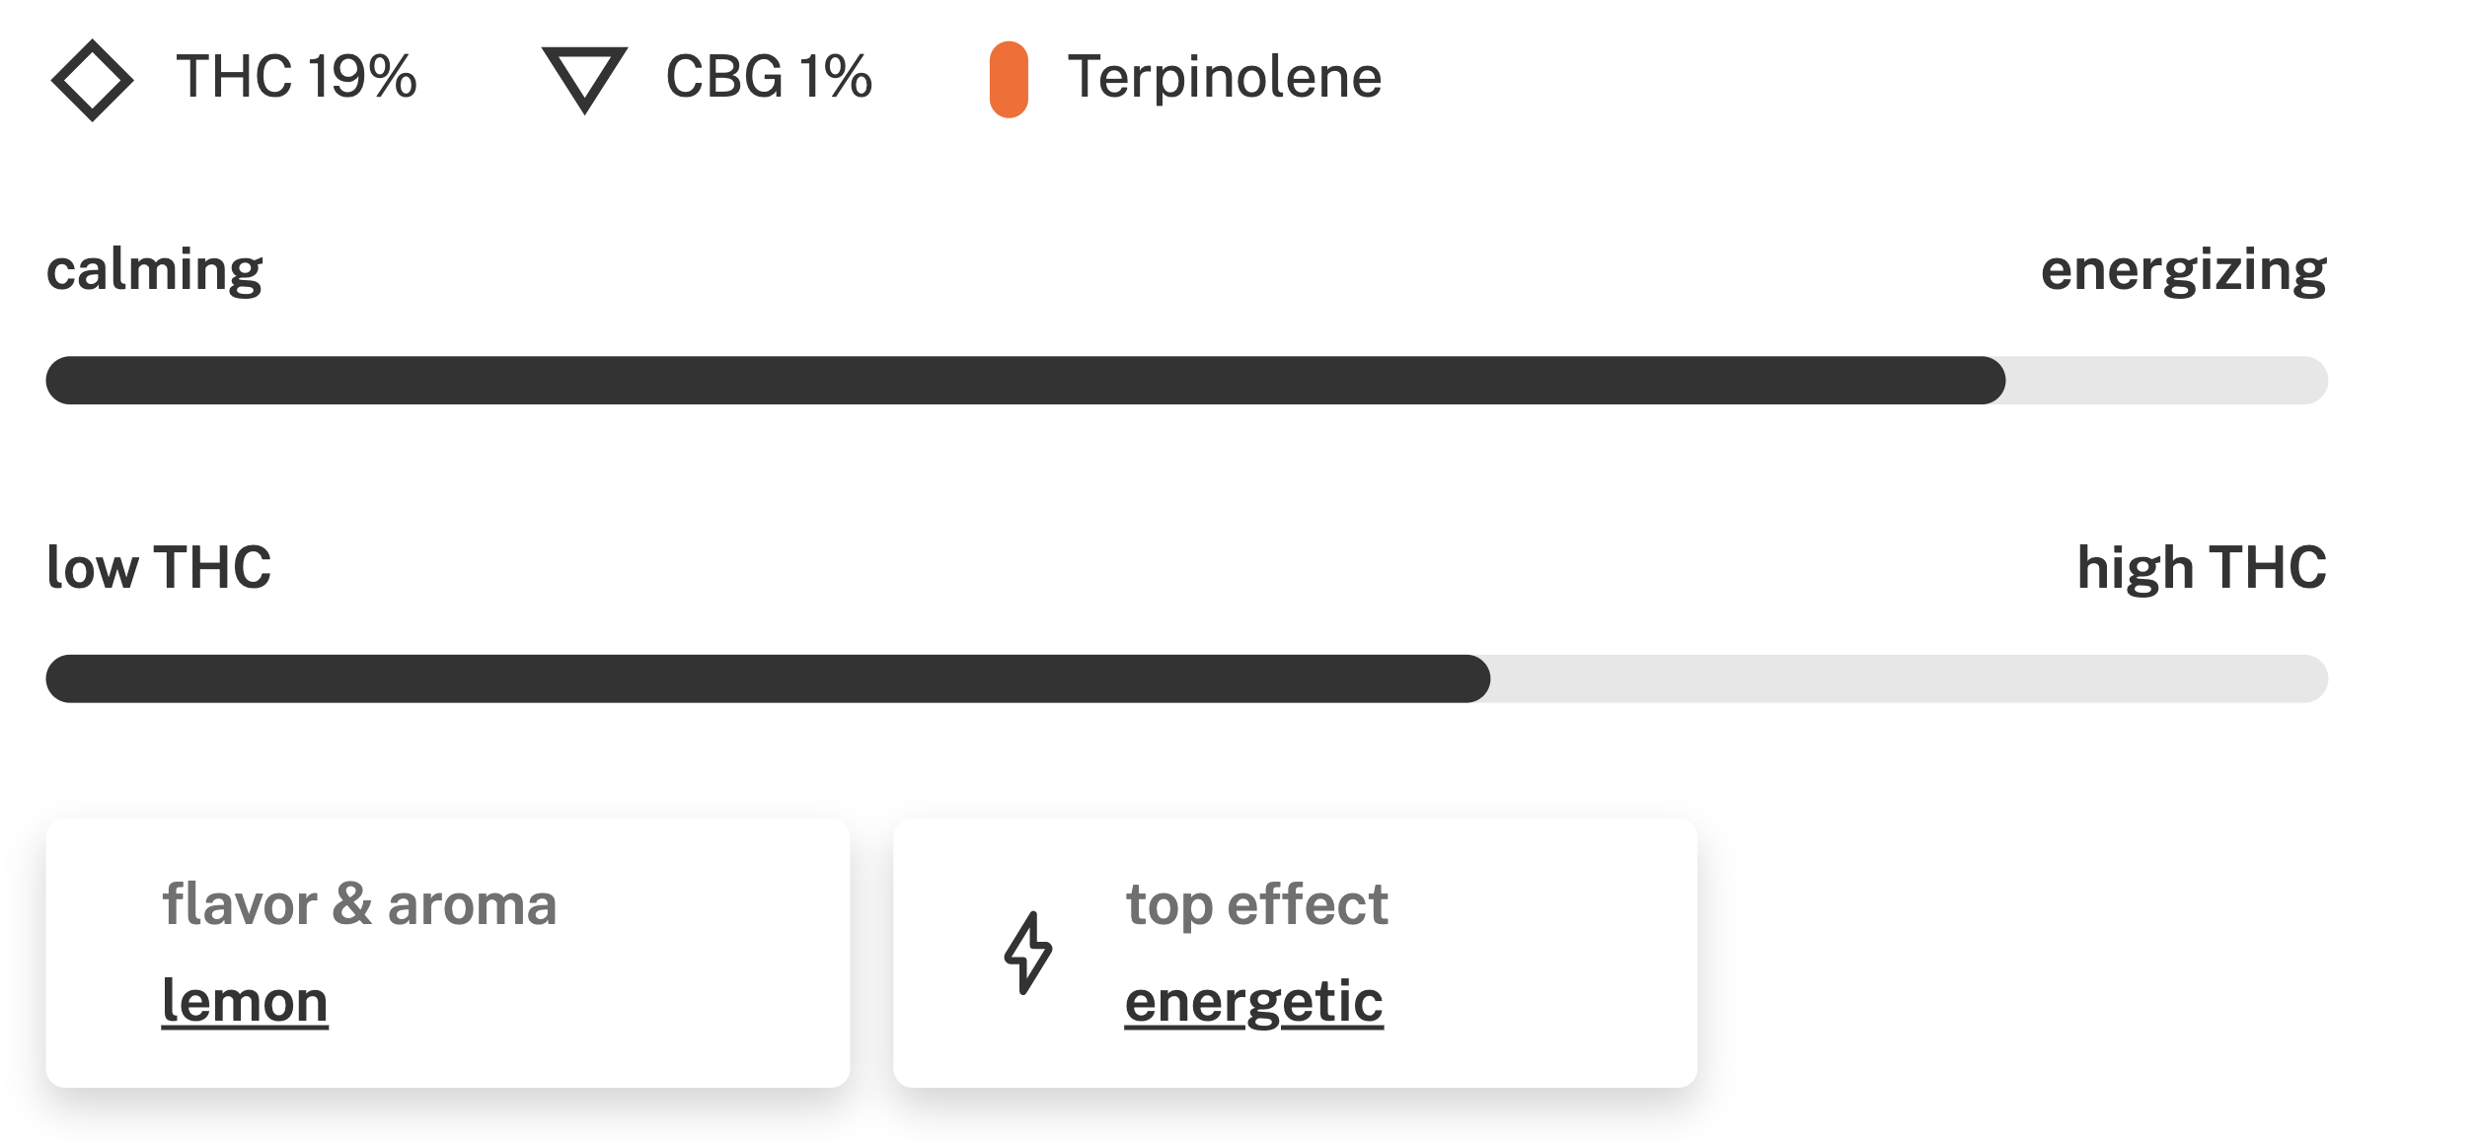The height and width of the screenshot is (1142, 2479).
Task: Click the energizing label
Action: [x=2184, y=271]
